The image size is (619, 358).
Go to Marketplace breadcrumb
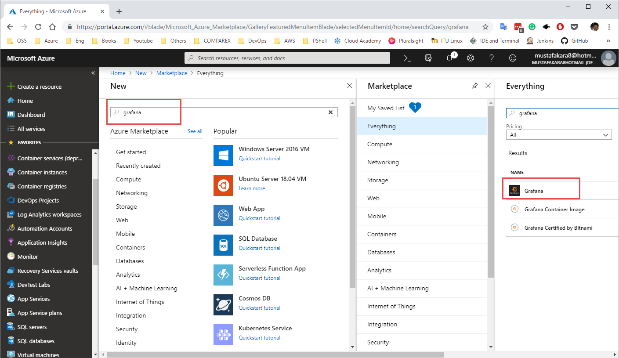tap(172, 73)
